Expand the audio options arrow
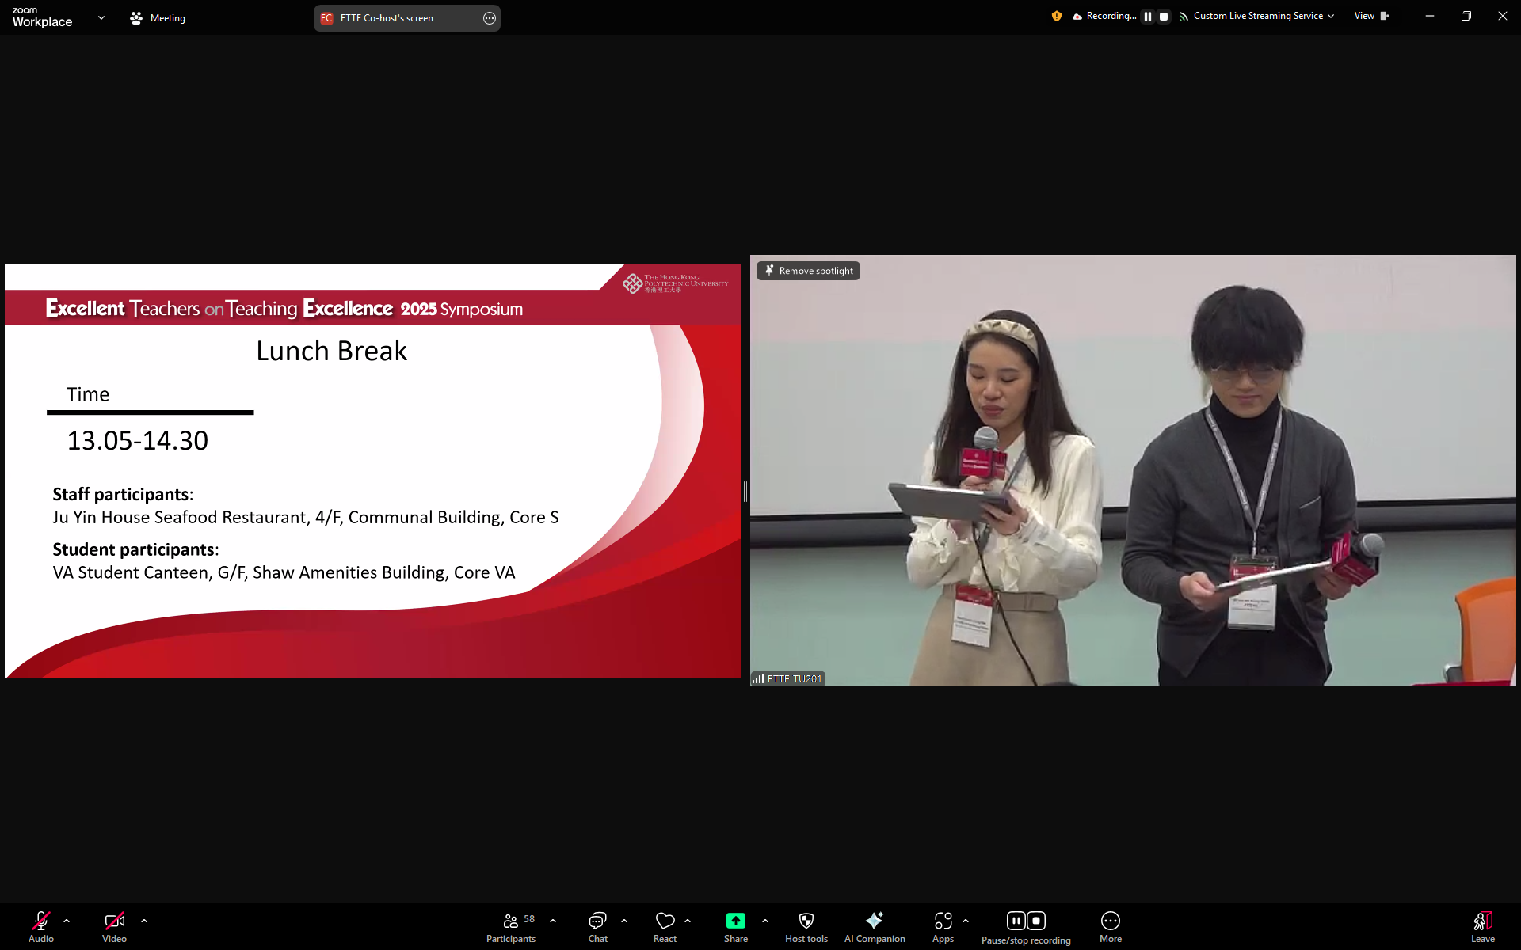The image size is (1521, 950). click(x=67, y=921)
